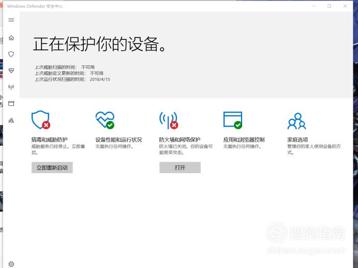Open firewall and network icon in sidebar

pyautogui.click(x=11, y=87)
